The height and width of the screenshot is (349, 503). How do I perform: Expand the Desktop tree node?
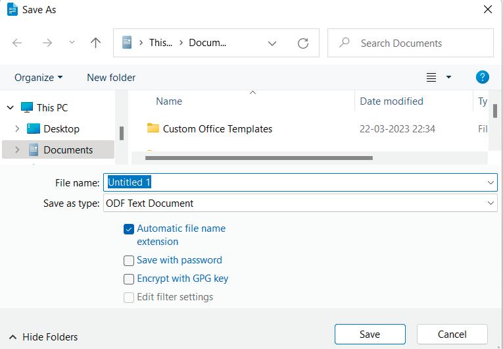(17, 129)
